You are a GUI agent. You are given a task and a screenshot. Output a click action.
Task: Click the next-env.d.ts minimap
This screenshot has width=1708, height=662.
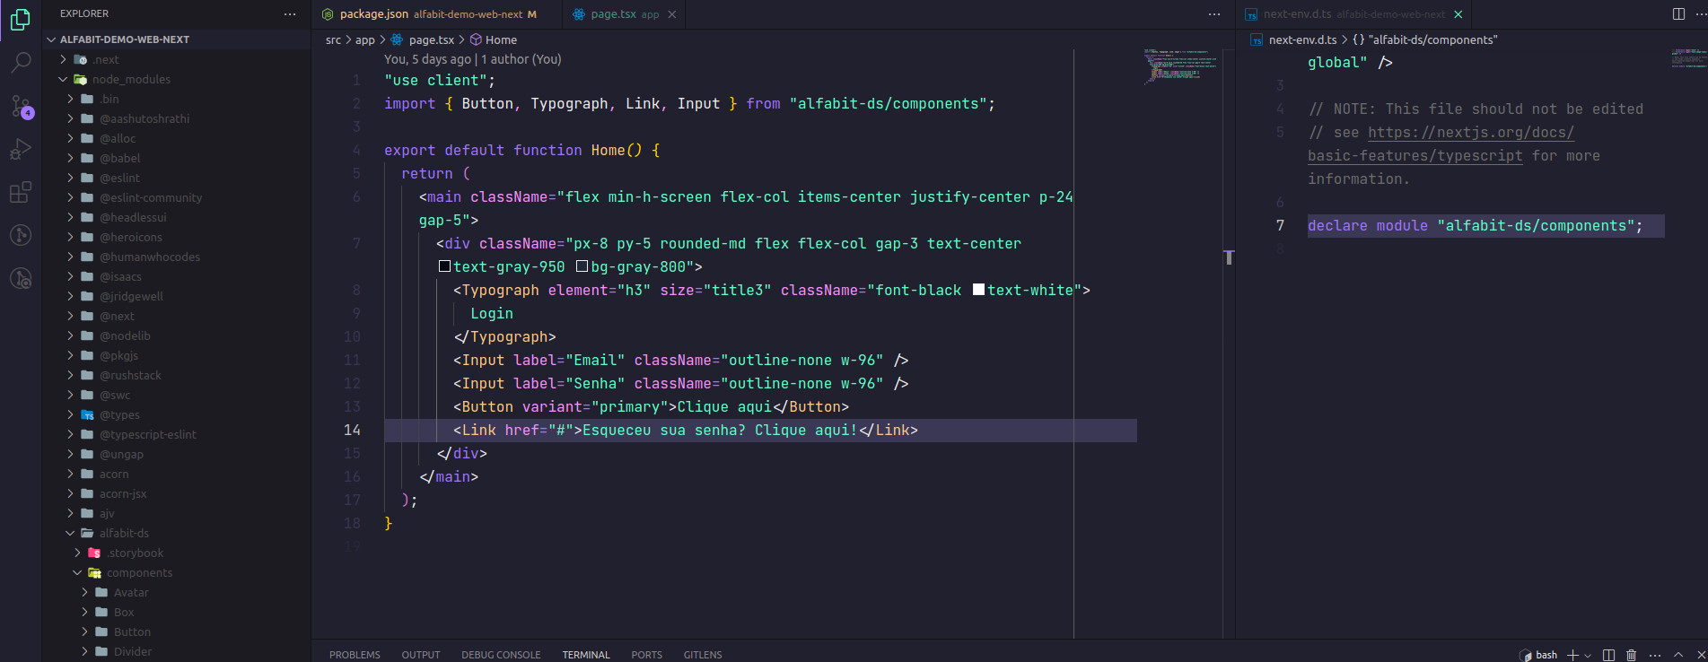tap(1688, 58)
